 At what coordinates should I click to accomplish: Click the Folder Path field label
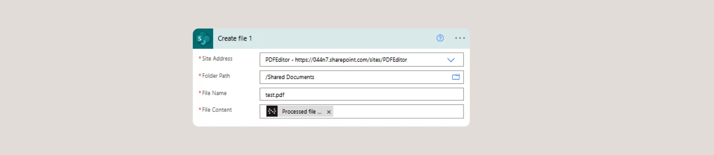point(216,76)
